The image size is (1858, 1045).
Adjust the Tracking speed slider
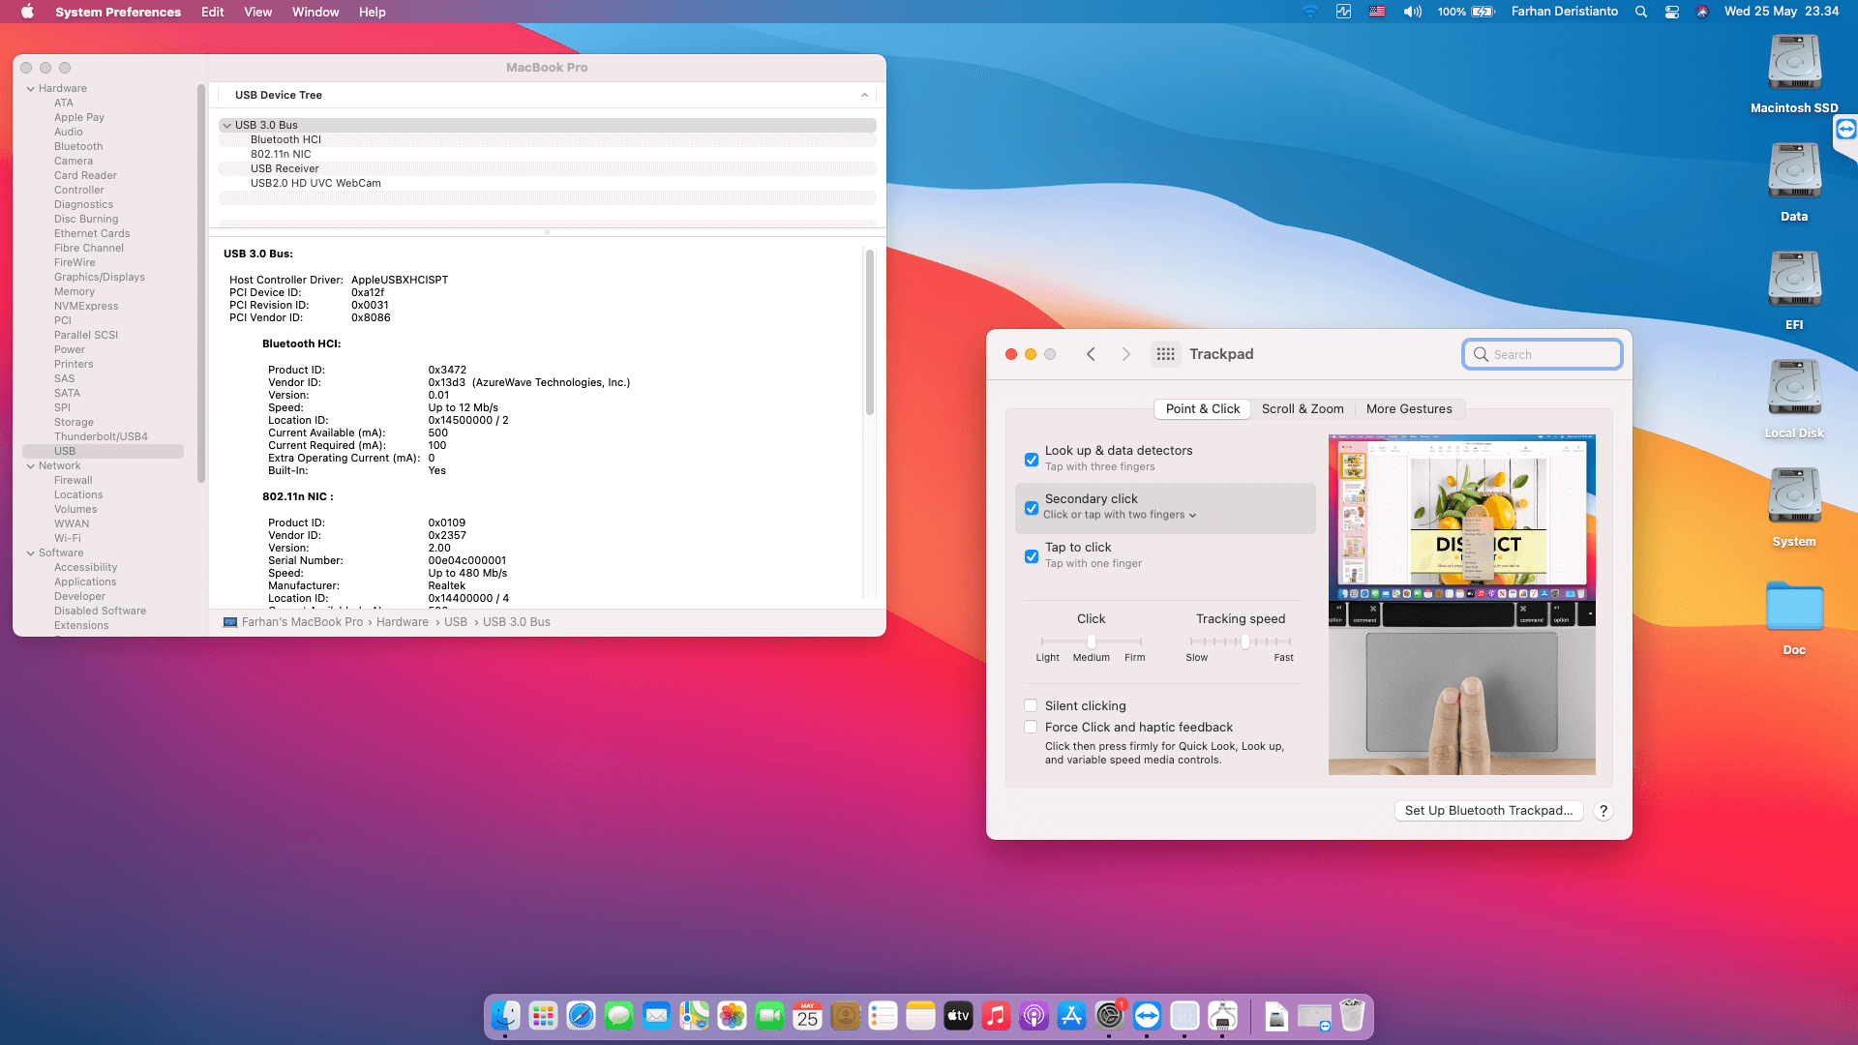[x=1241, y=642]
